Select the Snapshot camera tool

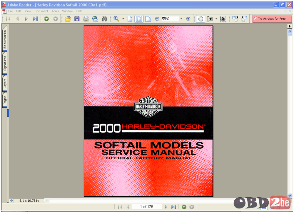tap(223, 19)
